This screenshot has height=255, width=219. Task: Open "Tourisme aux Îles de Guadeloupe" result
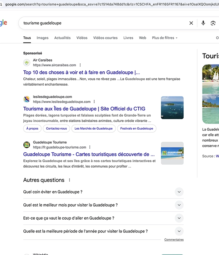coord(84,109)
